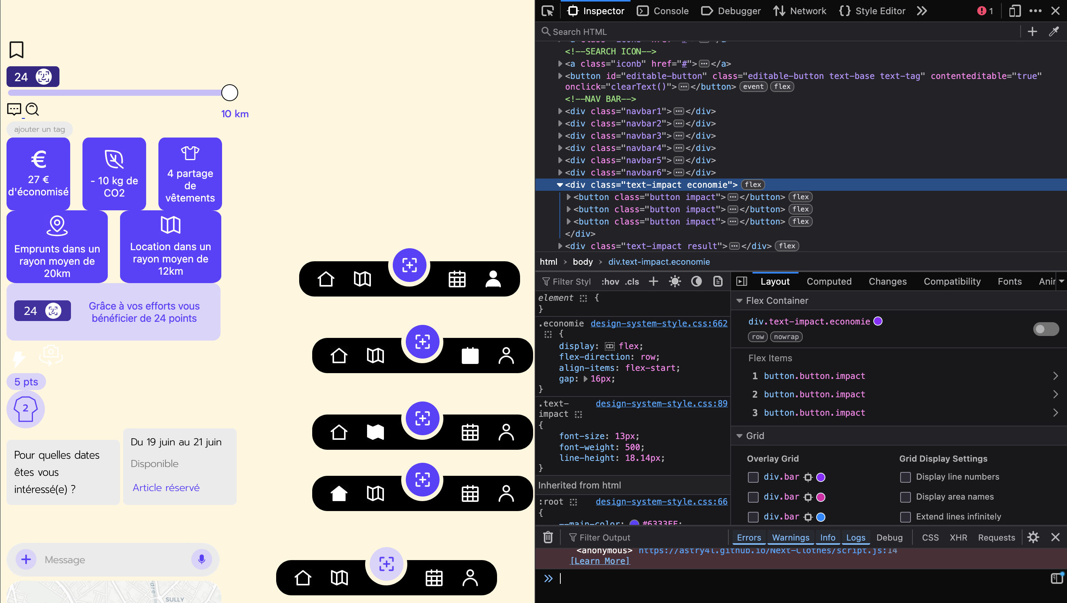Follow the Learn More link in console
The width and height of the screenshot is (1067, 603).
[599, 560]
